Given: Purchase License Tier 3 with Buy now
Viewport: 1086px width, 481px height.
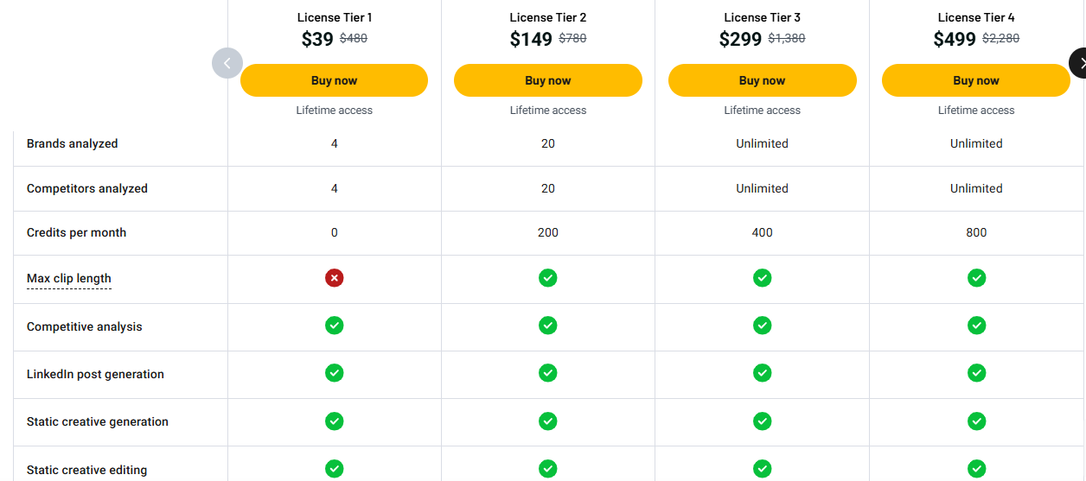Looking at the screenshot, I should (762, 80).
